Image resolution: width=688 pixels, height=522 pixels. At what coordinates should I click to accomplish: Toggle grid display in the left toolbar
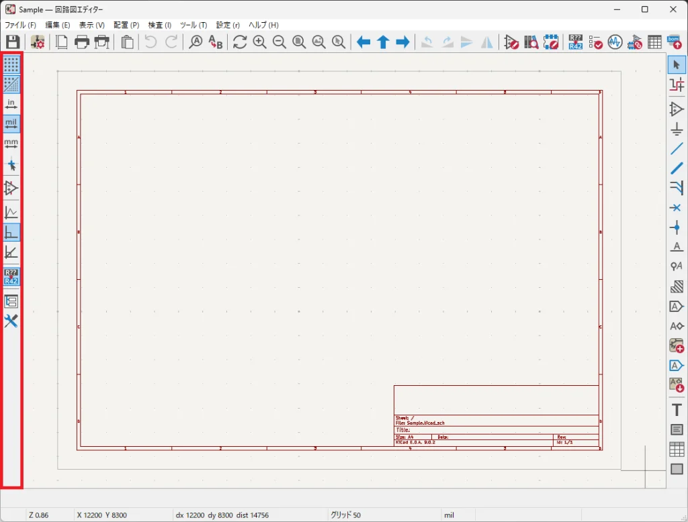[11, 64]
